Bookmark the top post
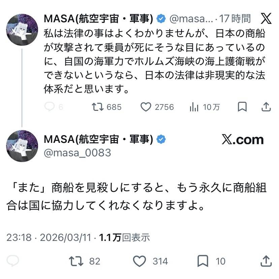 [x=242, y=107]
